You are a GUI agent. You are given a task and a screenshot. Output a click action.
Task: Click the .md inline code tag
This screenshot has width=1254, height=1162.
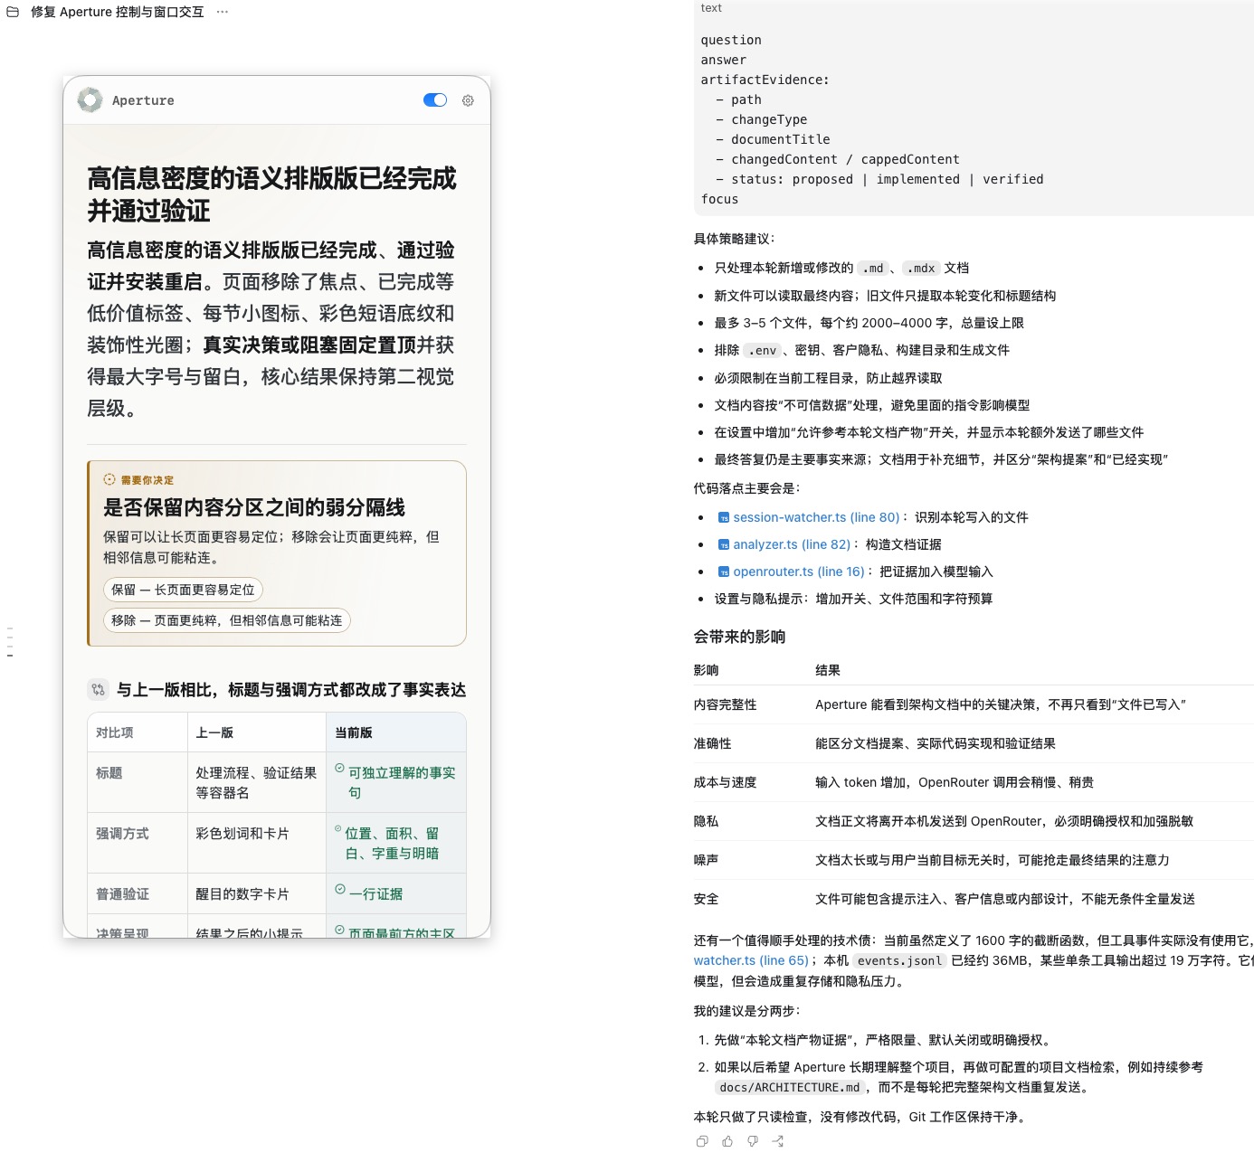(x=873, y=269)
